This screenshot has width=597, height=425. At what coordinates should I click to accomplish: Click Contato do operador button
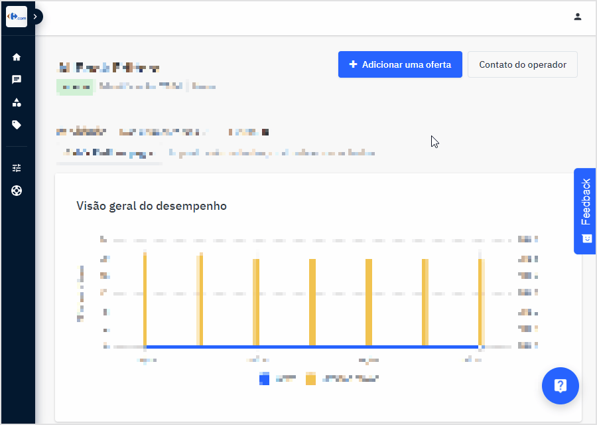coord(523,64)
